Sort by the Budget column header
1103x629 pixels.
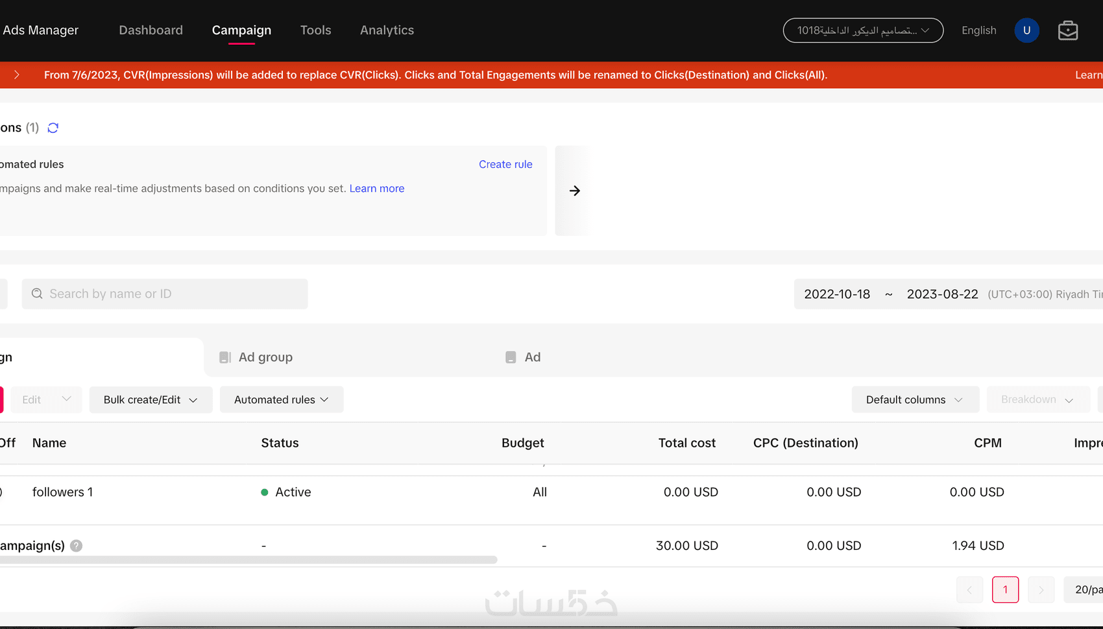coord(522,443)
